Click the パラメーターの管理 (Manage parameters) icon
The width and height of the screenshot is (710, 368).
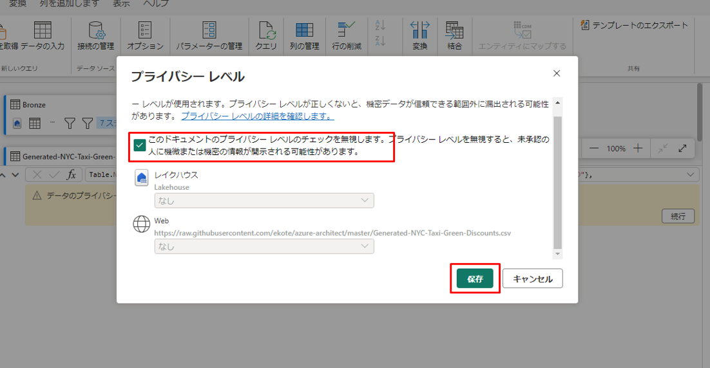coord(209,30)
